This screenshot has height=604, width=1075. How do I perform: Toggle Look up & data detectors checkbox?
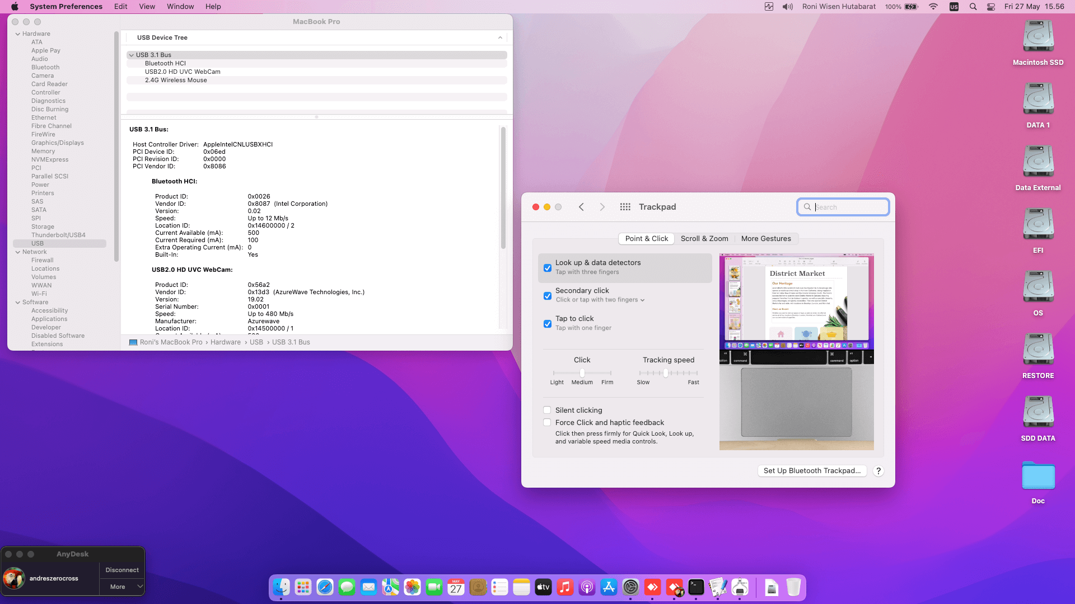pos(548,268)
